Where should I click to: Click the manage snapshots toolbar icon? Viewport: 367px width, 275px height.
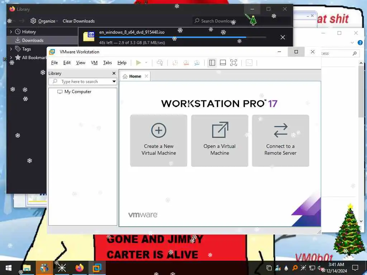[197, 63]
